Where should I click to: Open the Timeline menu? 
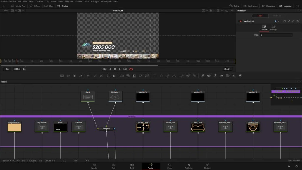click(40, 1)
